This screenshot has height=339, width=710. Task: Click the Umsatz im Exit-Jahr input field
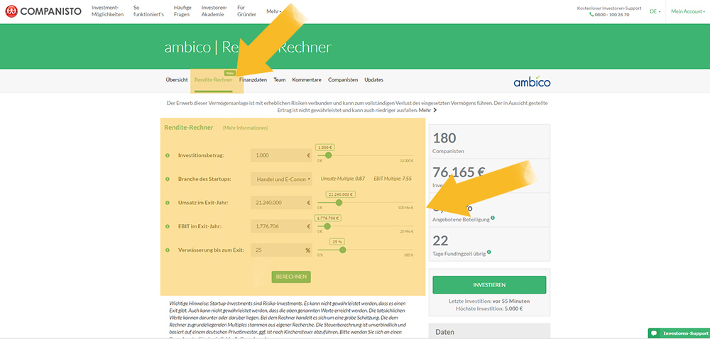click(x=281, y=203)
